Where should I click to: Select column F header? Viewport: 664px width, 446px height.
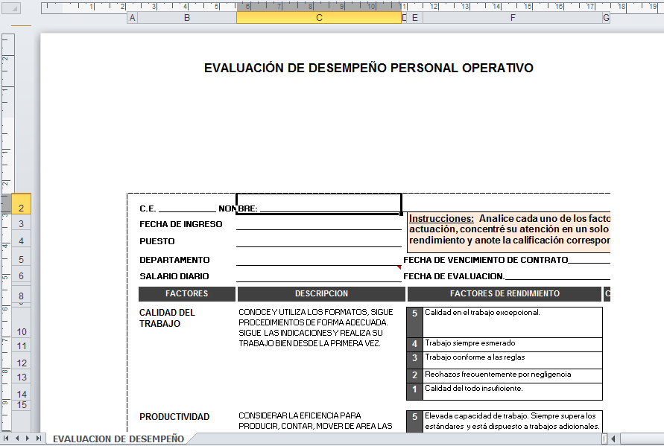coord(512,18)
